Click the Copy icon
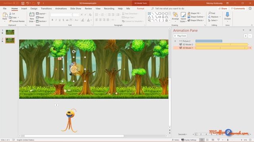254x142 pixels. (x=10, y=17)
